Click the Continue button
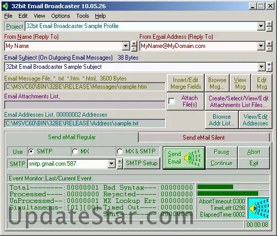This screenshot has width=277, height=236. point(221,163)
